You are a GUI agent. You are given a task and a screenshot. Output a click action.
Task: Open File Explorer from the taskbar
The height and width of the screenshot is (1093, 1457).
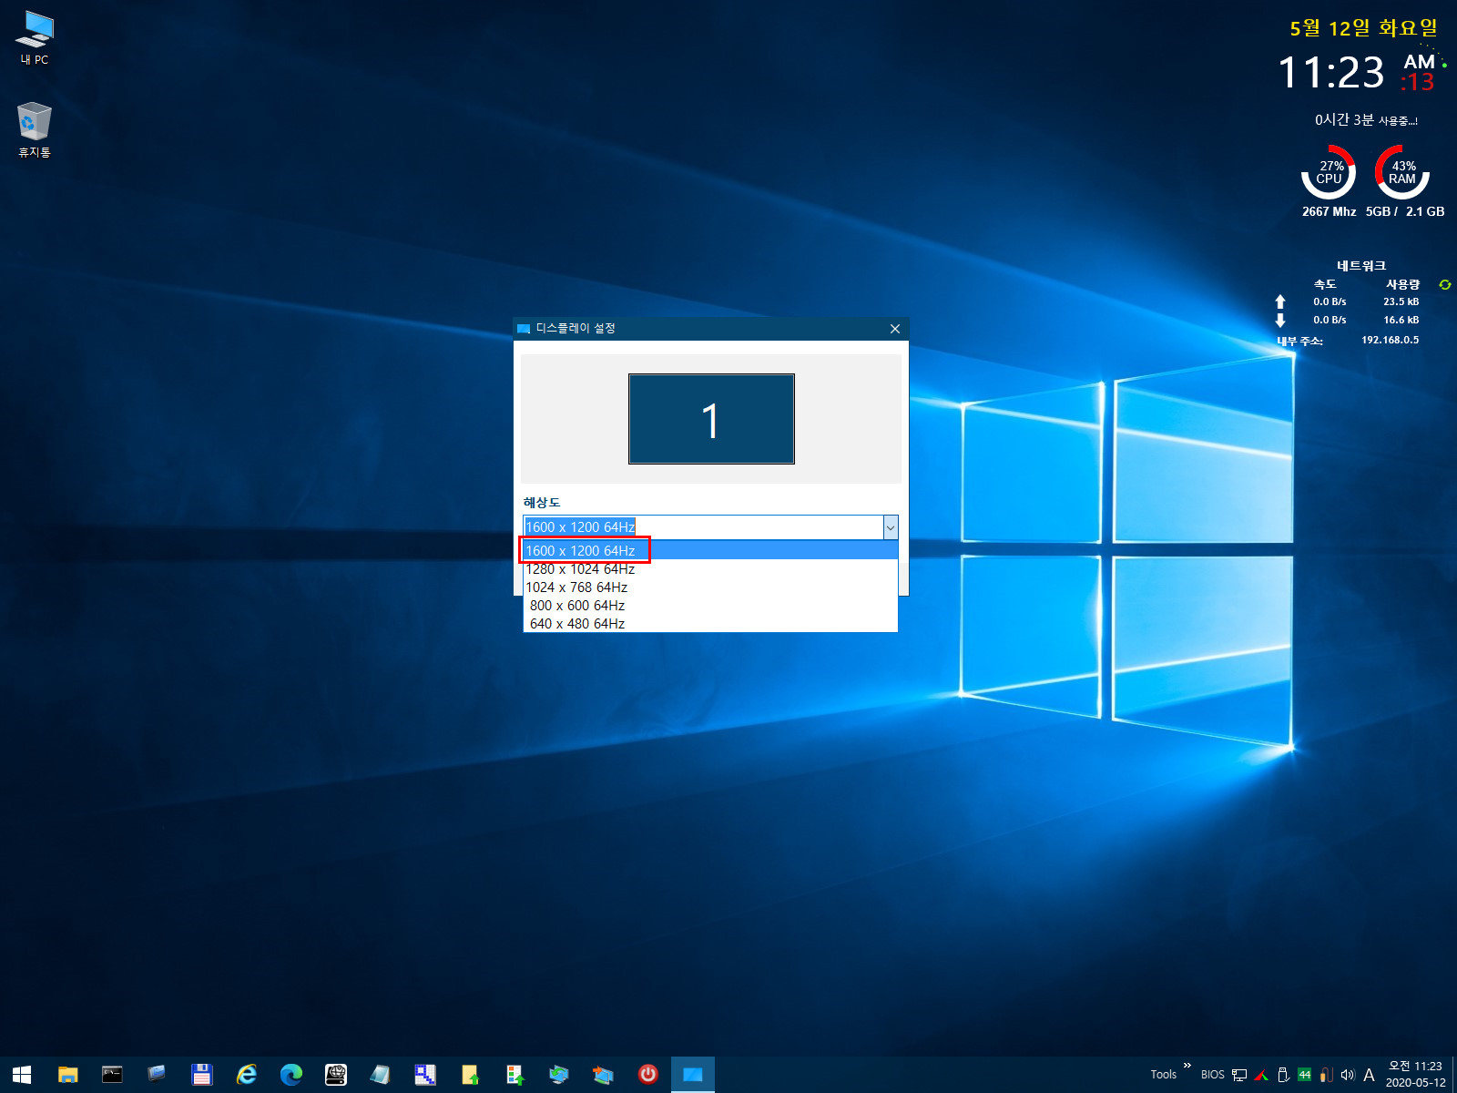tap(67, 1075)
